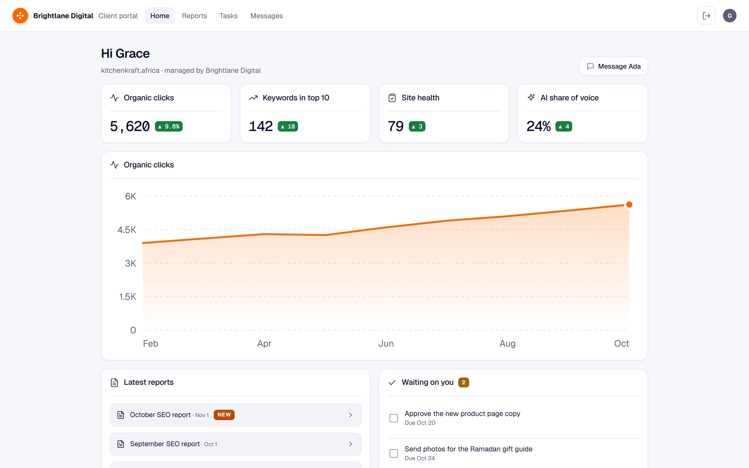Click the trending arrow icon for Keywords in top 10
Screen dimensions: 749x468
coord(253,98)
